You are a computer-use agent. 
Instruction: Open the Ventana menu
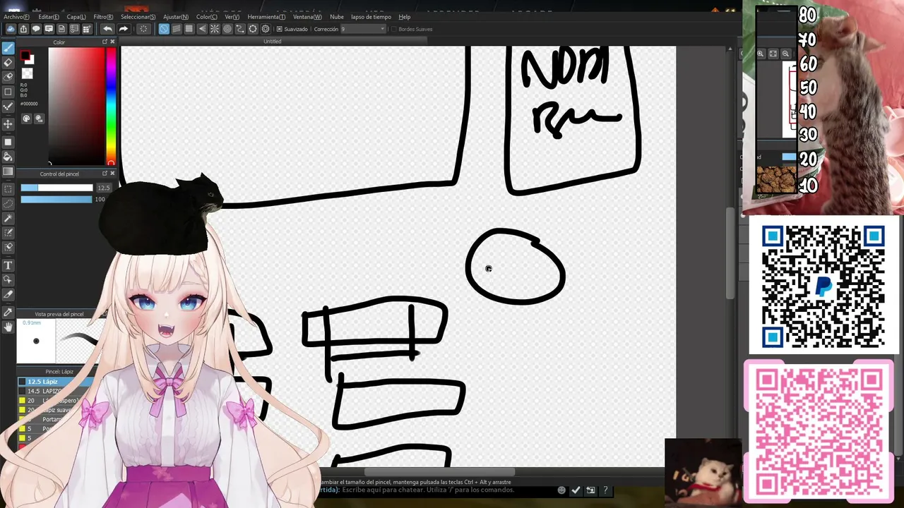tap(307, 17)
